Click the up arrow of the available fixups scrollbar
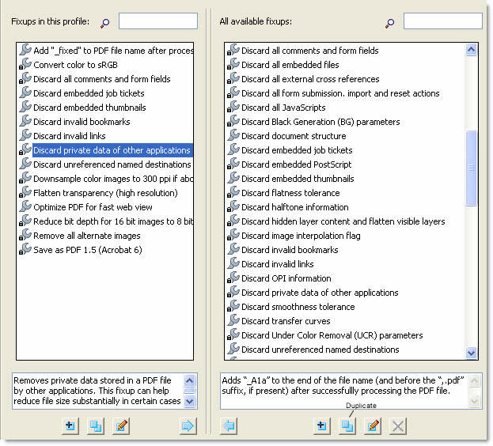 [x=472, y=50]
